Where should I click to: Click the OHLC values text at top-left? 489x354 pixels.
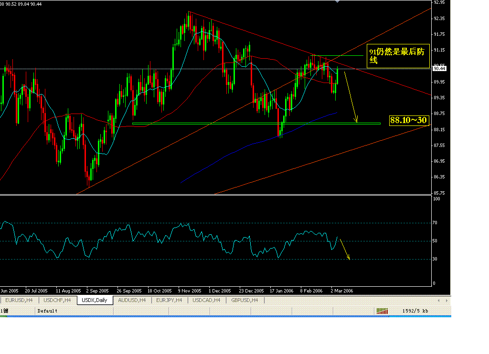coord(21,4)
